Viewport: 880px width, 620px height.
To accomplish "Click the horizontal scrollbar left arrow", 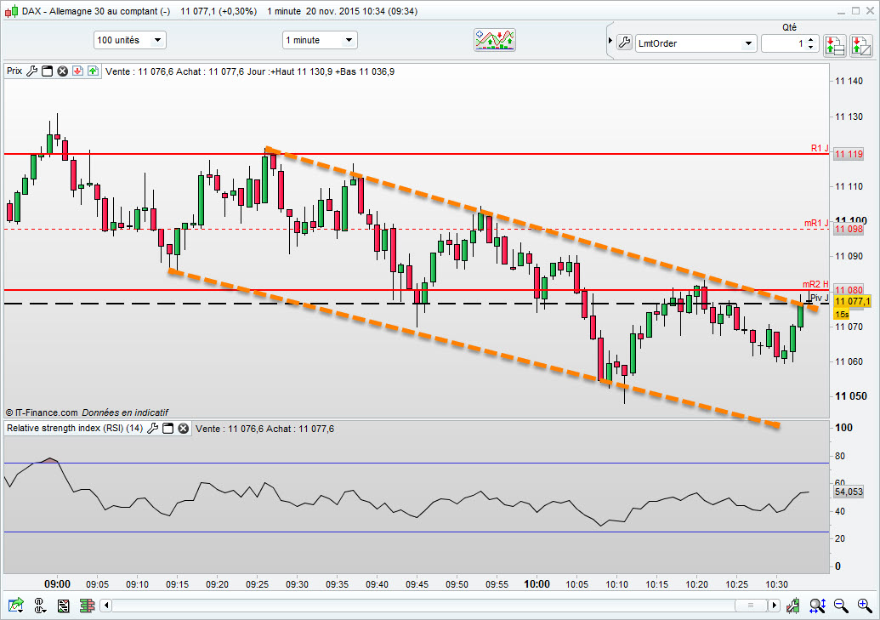I will 106,606.
